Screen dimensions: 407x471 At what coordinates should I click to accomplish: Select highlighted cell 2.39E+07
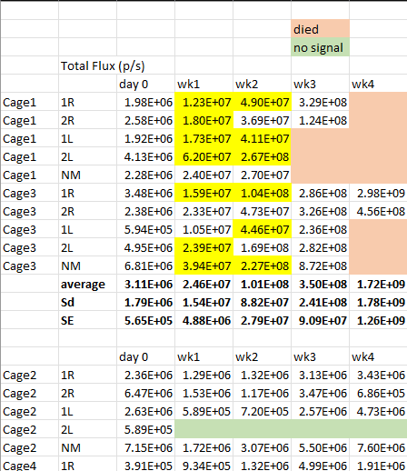pyautogui.click(x=203, y=247)
